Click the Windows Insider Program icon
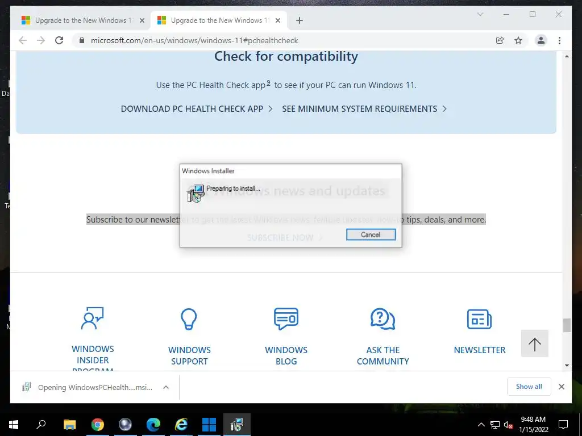Viewport: 582px width, 436px height. [93, 318]
